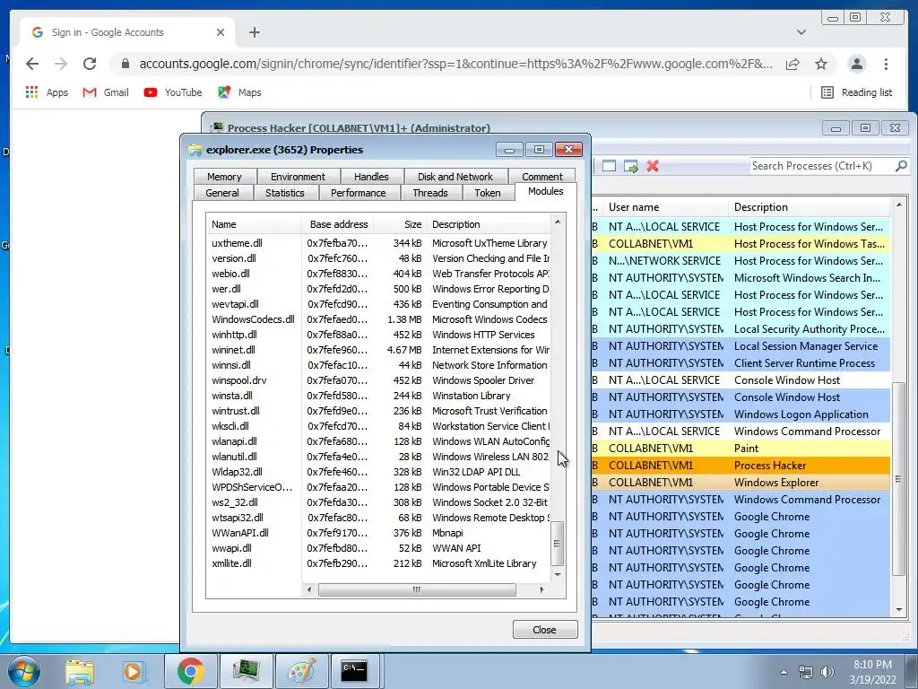The image size is (918, 689).
Task: Click modules horizontal scroll-right arrow
Action: (x=542, y=590)
